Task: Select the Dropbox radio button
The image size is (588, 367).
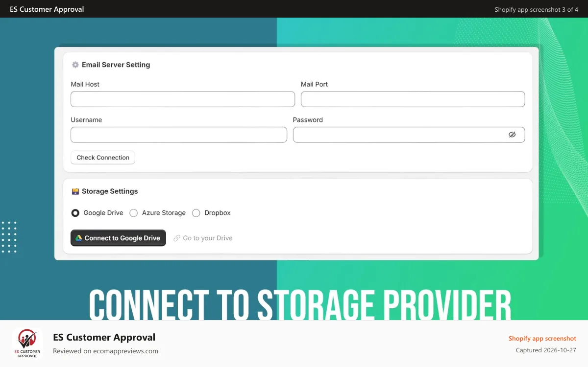Action: [x=196, y=213]
